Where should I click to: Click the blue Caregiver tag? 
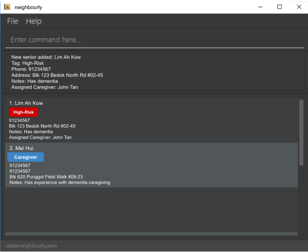25,157
